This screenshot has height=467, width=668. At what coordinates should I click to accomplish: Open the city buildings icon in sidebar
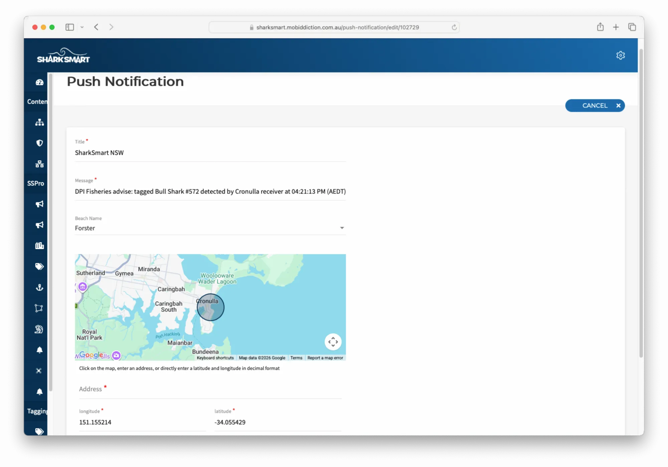tap(39, 246)
